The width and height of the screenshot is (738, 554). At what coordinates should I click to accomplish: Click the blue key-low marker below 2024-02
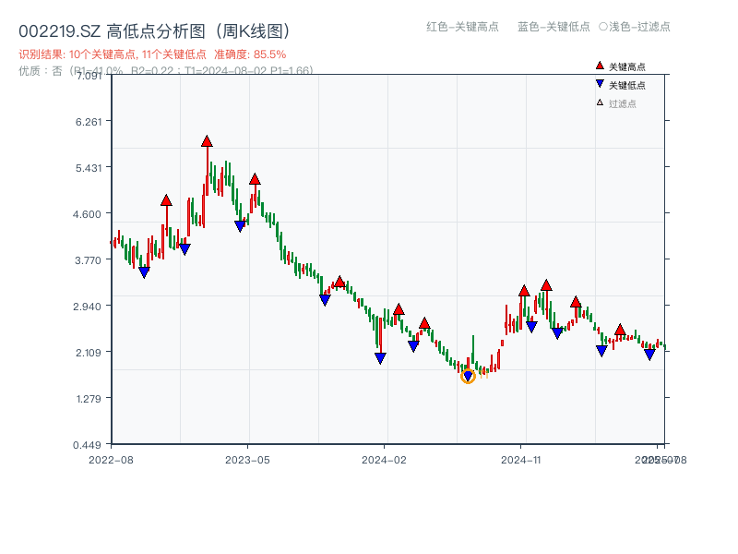pyautogui.click(x=380, y=358)
